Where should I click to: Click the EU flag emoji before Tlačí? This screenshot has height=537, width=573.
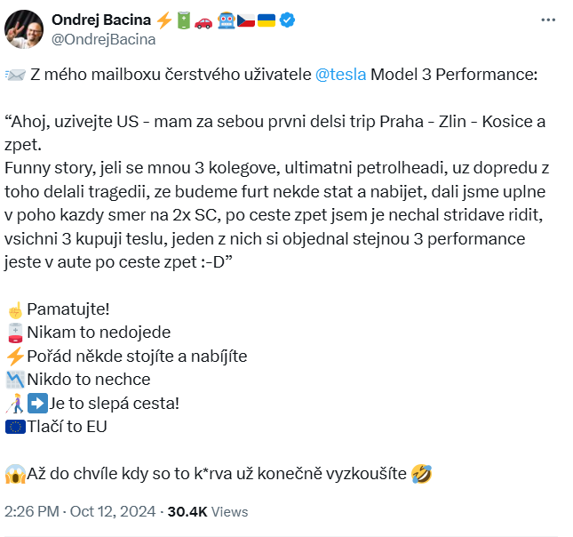click(14, 427)
